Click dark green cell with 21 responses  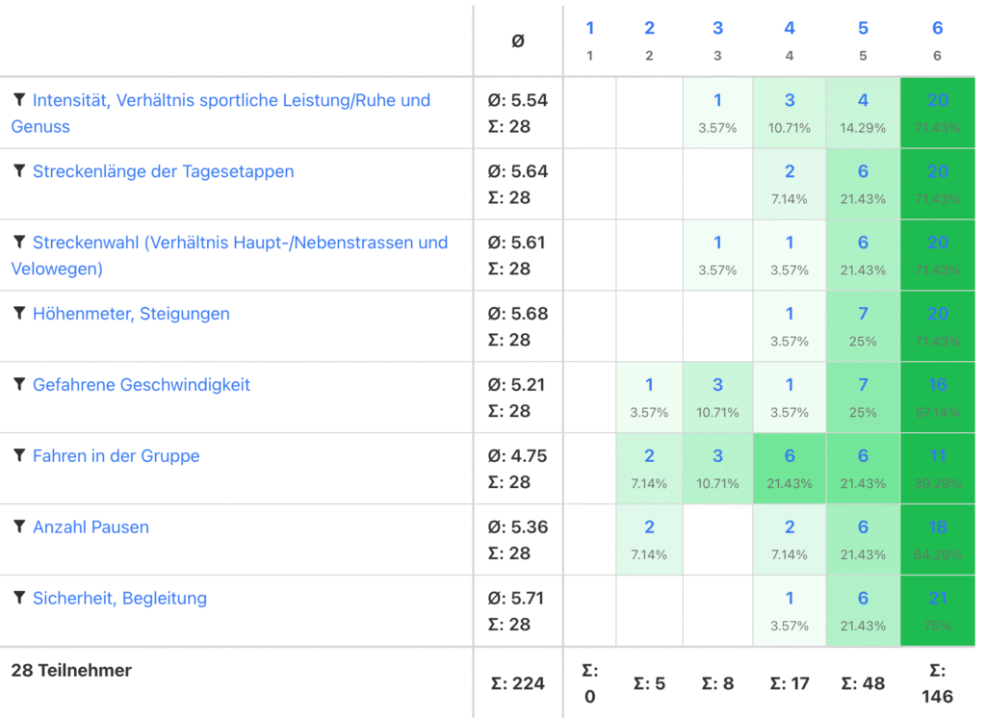[x=937, y=611]
